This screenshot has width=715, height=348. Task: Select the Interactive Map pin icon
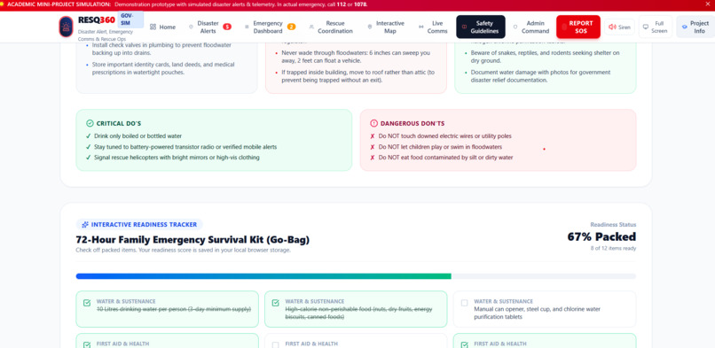tap(369, 27)
